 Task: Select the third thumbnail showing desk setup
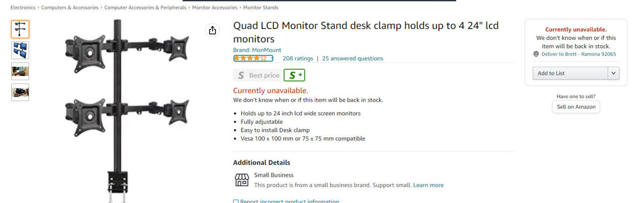pos(20,71)
